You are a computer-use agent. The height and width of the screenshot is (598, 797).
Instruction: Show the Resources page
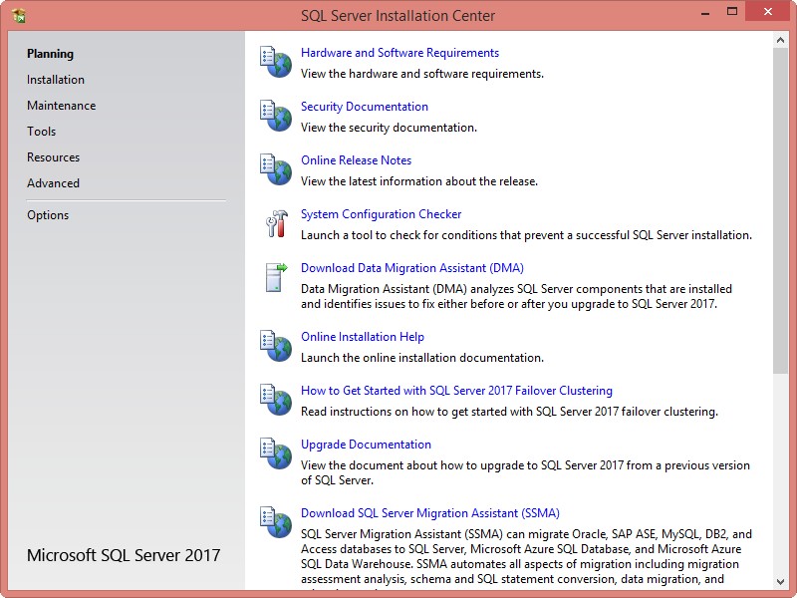coord(54,157)
